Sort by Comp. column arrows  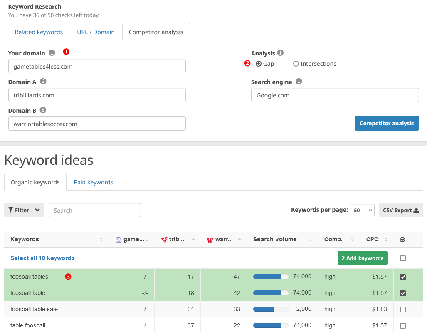click(x=353, y=239)
